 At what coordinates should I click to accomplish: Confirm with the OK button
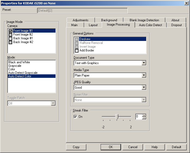tap(111, 147)
